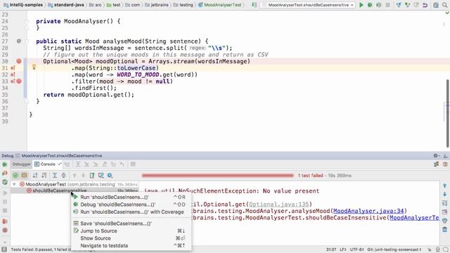Change LF line separator in status bar

pyautogui.click(x=343, y=249)
